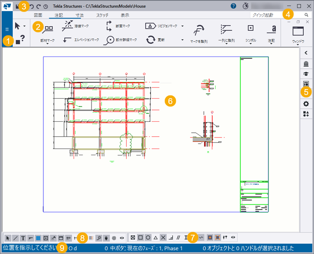The width and height of the screenshot is (314, 254).
Task: Expand the 部材マーク dropdown
Action: point(47,44)
